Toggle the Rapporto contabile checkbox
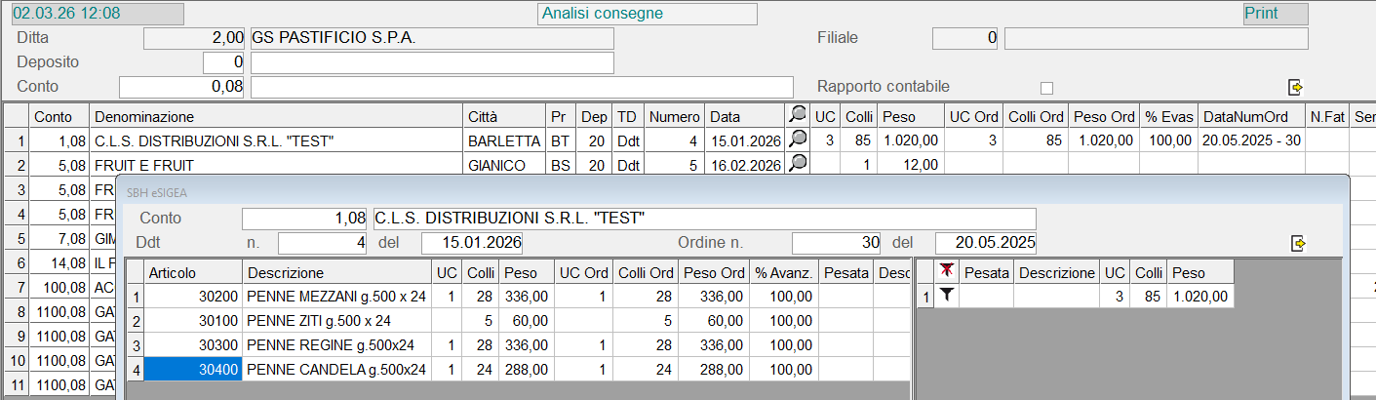This screenshot has width=1376, height=400. click(1047, 88)
